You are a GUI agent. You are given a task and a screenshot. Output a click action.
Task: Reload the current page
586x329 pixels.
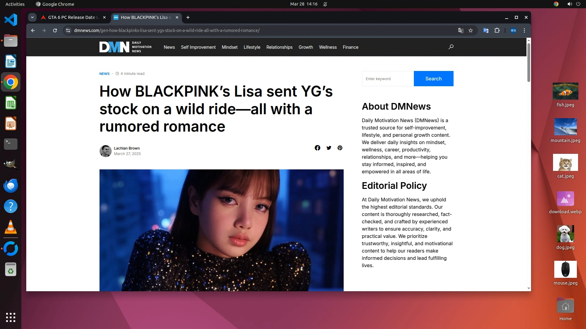pyautogui.click(x=55, y=30)
